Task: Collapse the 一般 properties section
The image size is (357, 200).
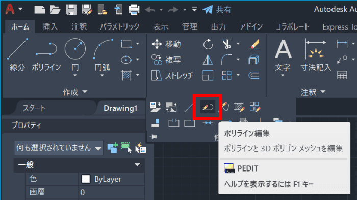Action: point(137,165)
